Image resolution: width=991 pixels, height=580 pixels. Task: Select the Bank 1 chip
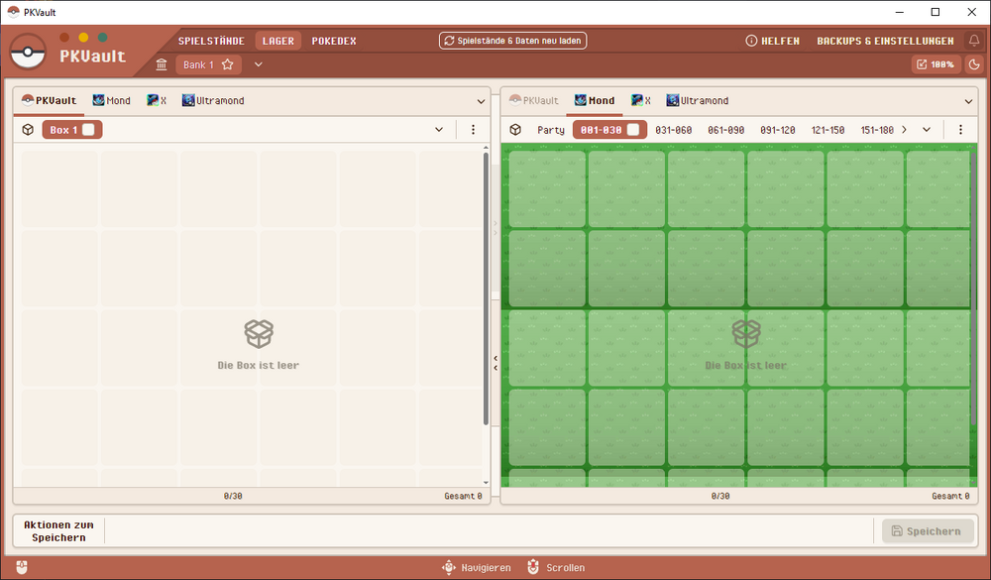pos(208,64)
